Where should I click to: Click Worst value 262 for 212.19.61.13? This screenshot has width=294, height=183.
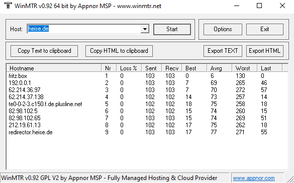(x=240, y=125)
